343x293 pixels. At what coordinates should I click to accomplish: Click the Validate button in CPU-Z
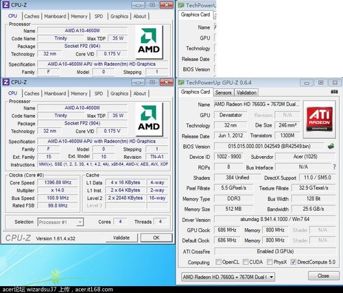(x=121, y=238)
